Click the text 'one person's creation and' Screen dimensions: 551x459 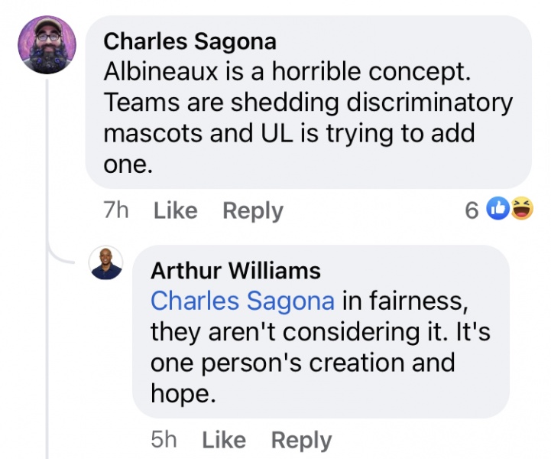point(303,362)
